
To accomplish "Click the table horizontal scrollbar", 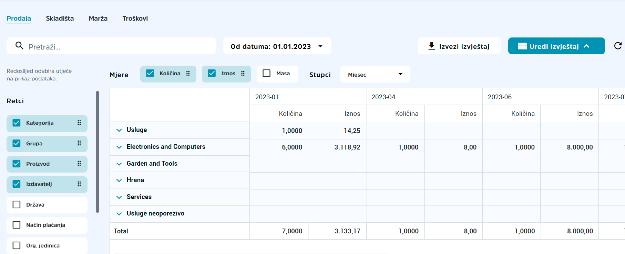I will point(251,253).
